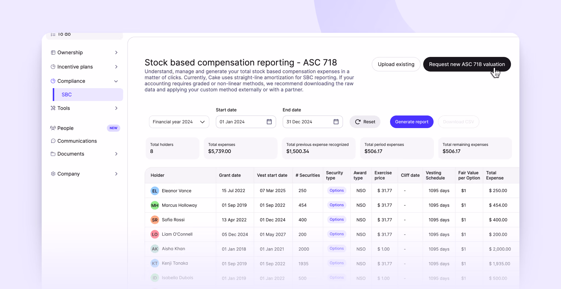561x289 pixels.
Task: Click the Total period expenses card
Action: [397, 148]
